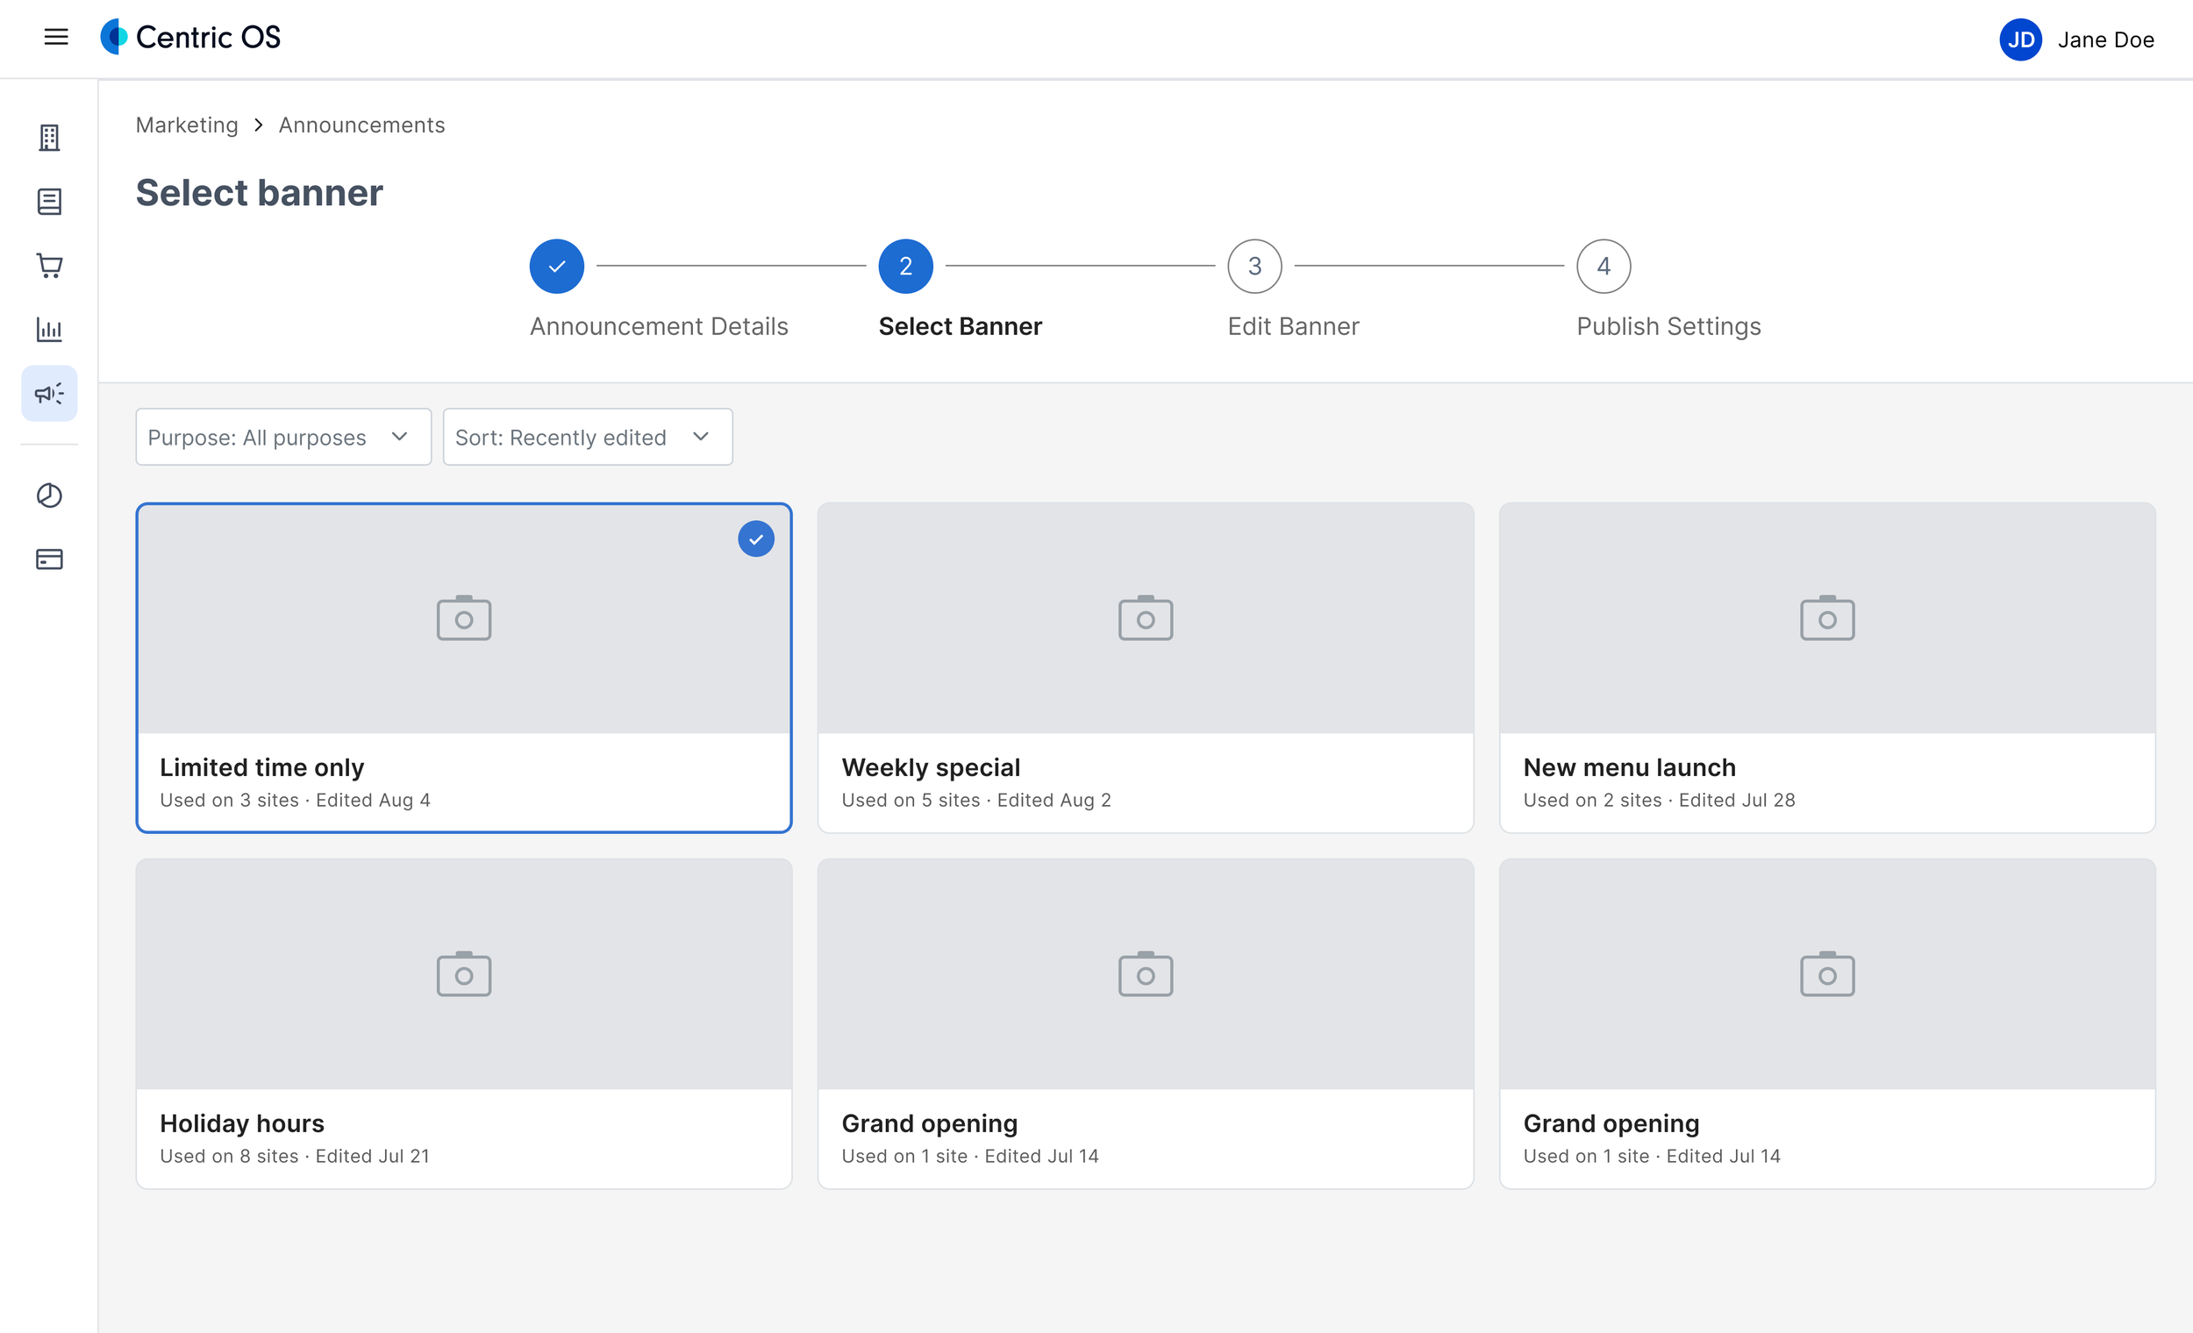Click 'Used on 2 sites · Edited Jul 28'

pyautogui.click(x=1658, y=800)
